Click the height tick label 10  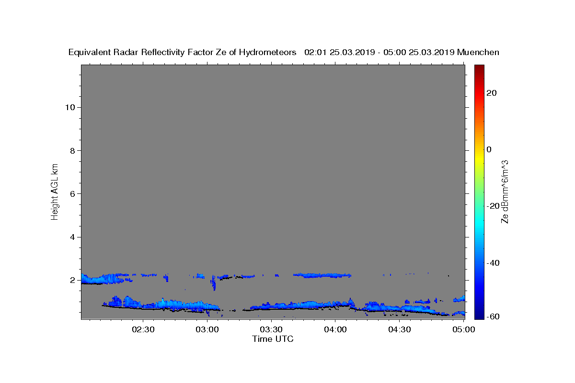click(69, 107)
